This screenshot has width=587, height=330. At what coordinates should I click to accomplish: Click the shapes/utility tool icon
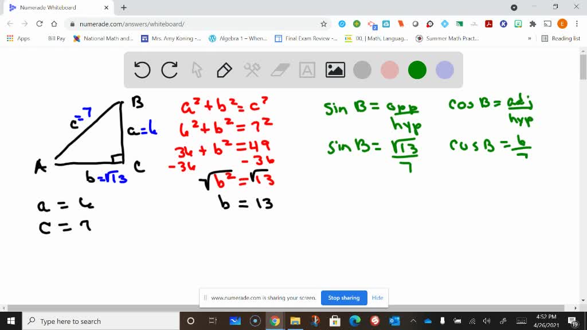(252, 70)
